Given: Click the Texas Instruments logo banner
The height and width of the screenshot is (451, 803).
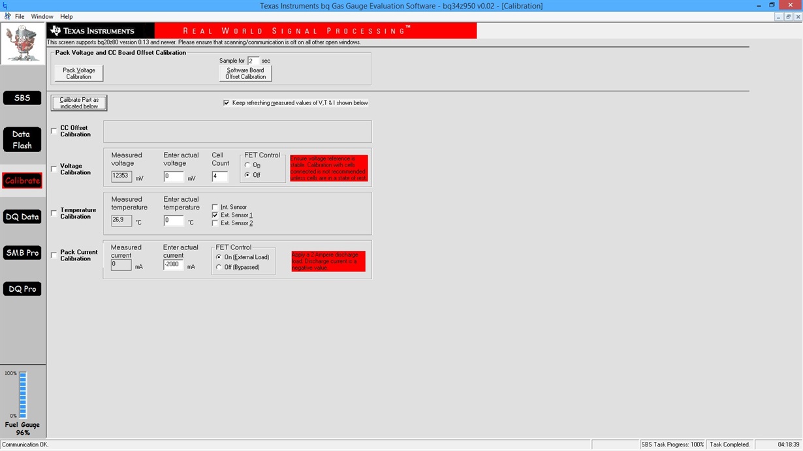Looking at the screenshot, I should (101, 31).
